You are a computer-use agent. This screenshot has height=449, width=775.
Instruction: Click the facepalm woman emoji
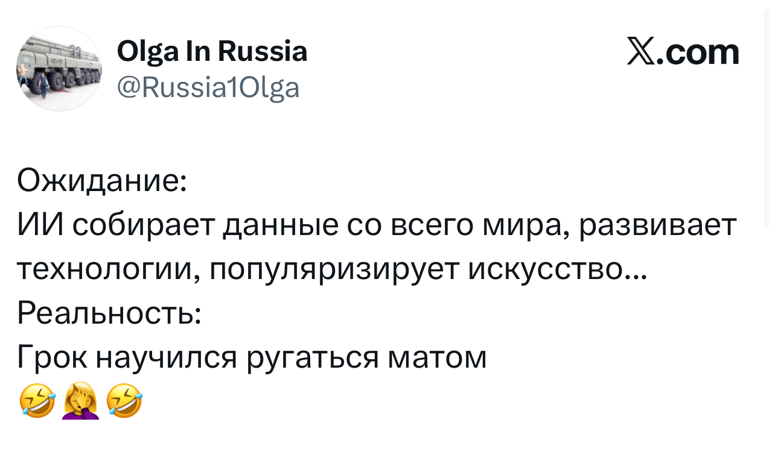[x=81, y=403]
